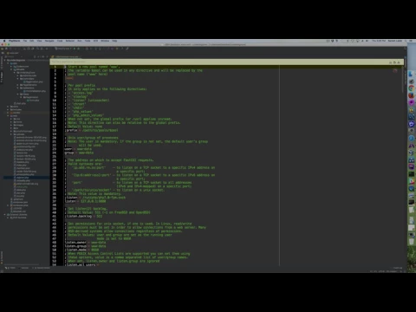Open Finder from the Dock
Image resolution: width=416 pixels, height=312 pixels.
click(x=412, y=75)
